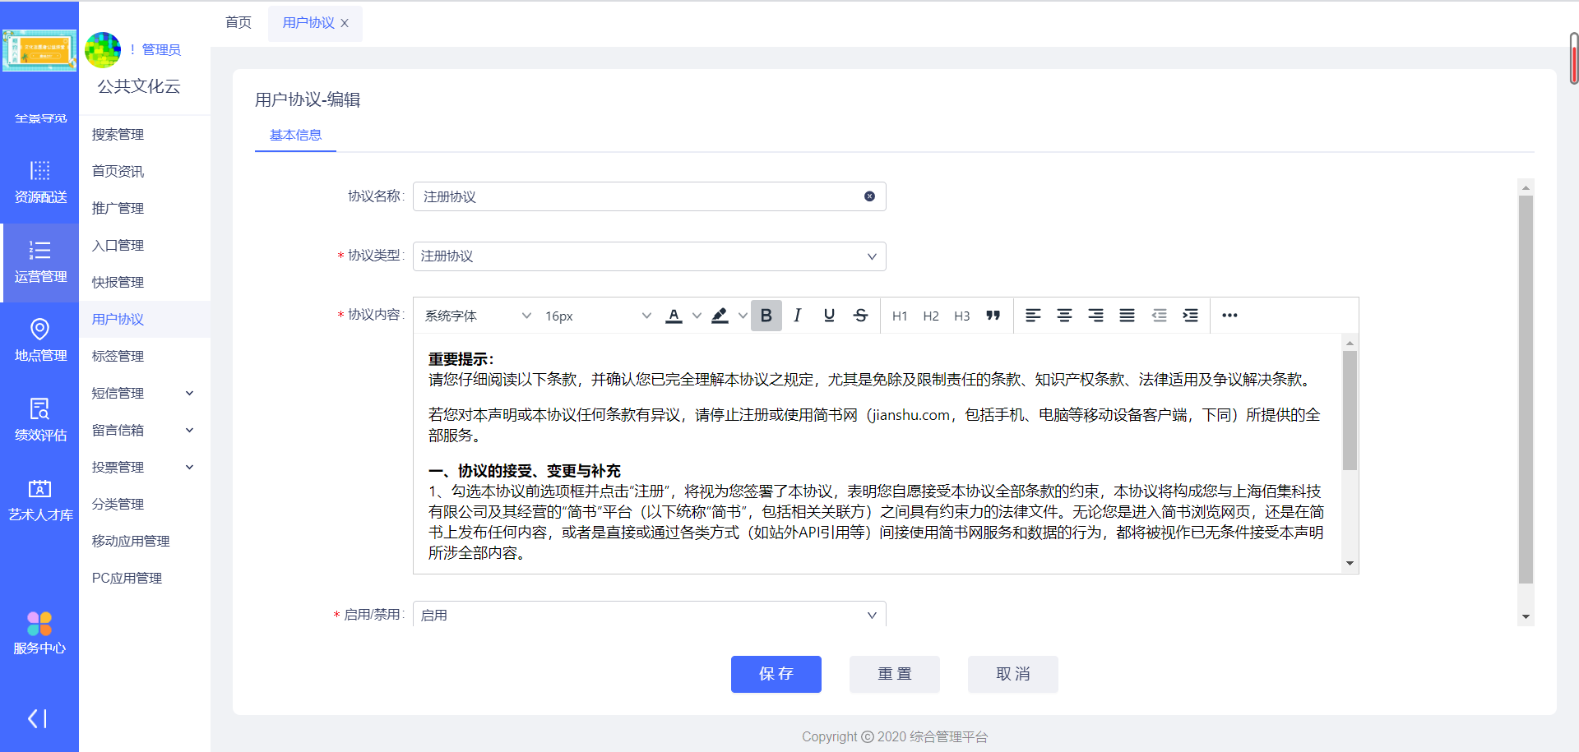Screen dimensions: 1579x752
Task: Click the platform logo thumbnail
Action: point(39,51)
